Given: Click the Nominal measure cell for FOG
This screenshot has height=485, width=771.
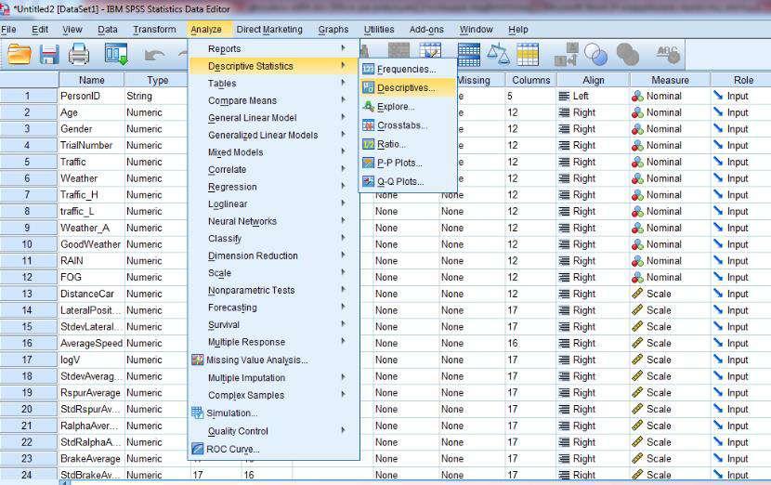Looking at the screenshot, I should click(x=670, y=278).
